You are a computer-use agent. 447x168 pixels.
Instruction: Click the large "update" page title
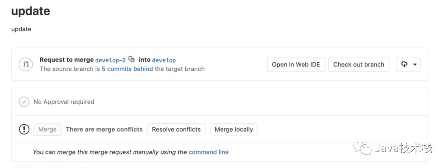(x=31, y=11)
